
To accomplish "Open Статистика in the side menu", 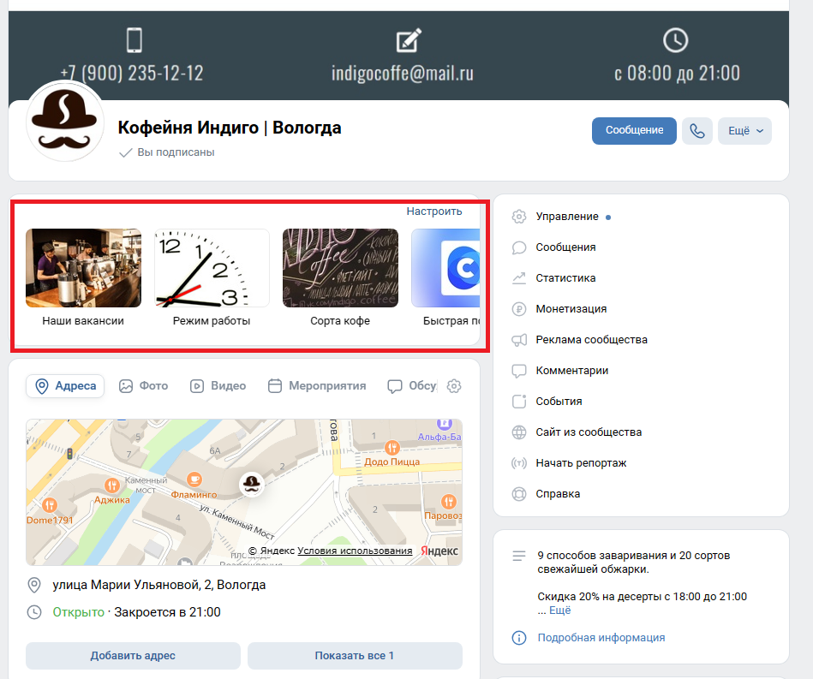I will [565, 278].
